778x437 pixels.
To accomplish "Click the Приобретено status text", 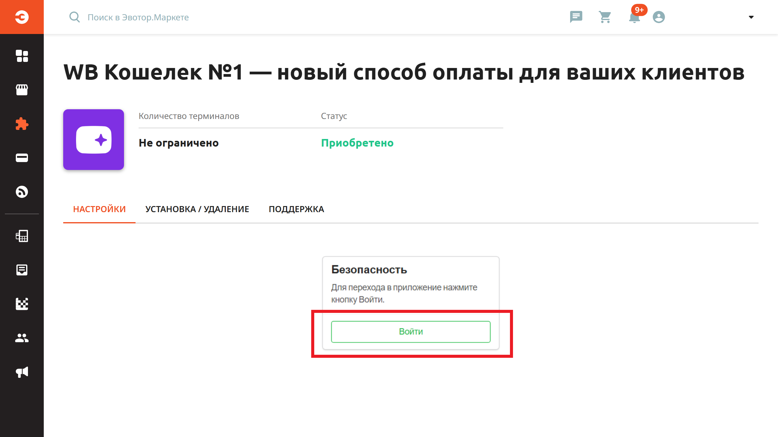I will coord(357,143).
